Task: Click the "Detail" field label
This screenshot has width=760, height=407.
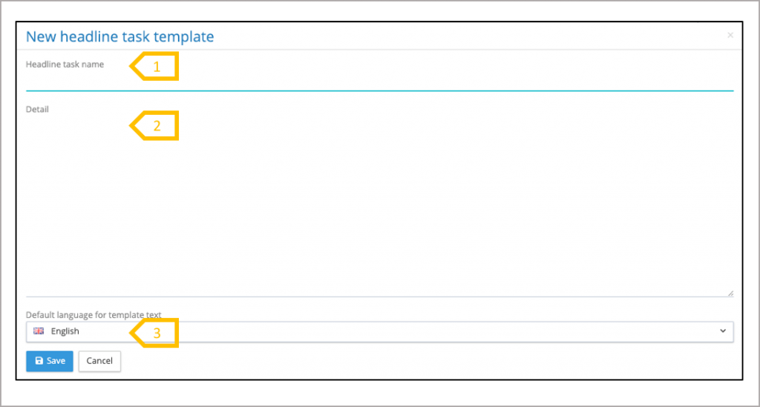Action: click(37, 110)
